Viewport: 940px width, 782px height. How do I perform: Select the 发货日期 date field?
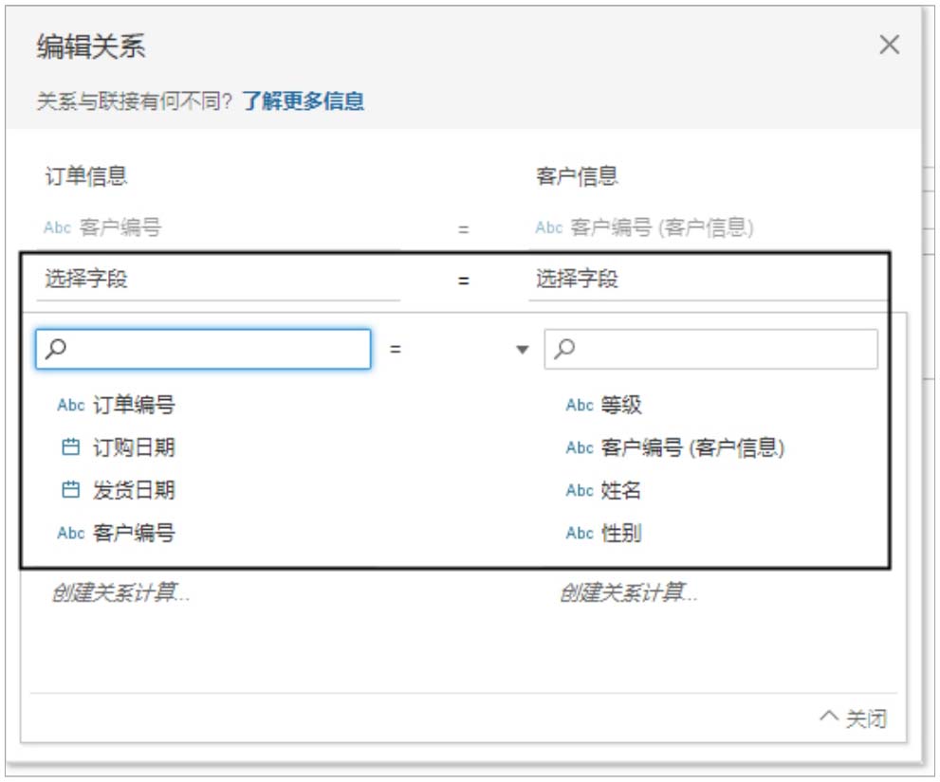pos(133,491)
